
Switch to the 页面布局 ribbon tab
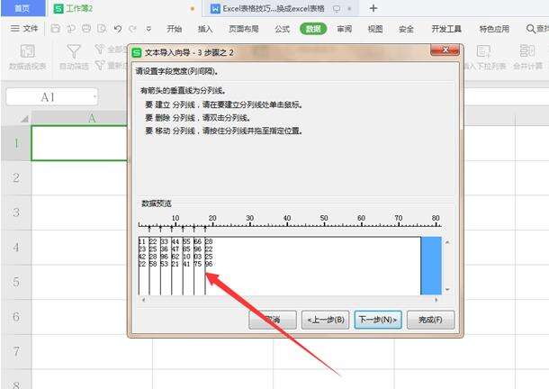coord(244,29)
